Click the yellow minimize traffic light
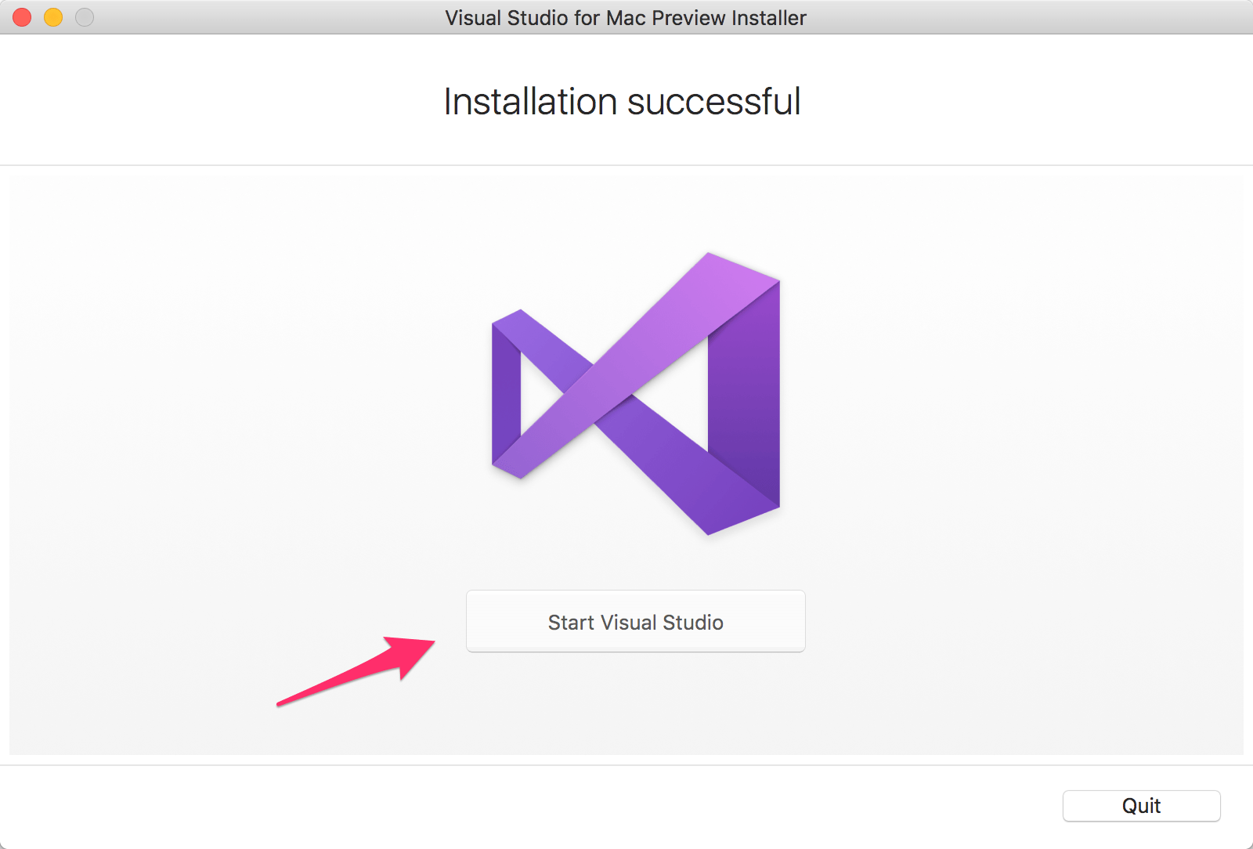1253x849 pixels. click(52, 16)
